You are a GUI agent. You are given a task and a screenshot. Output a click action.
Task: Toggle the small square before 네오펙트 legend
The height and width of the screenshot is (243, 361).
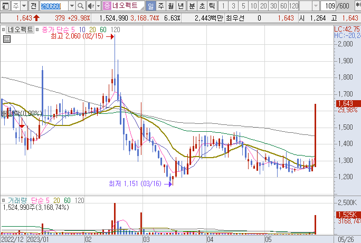[4, 30]
